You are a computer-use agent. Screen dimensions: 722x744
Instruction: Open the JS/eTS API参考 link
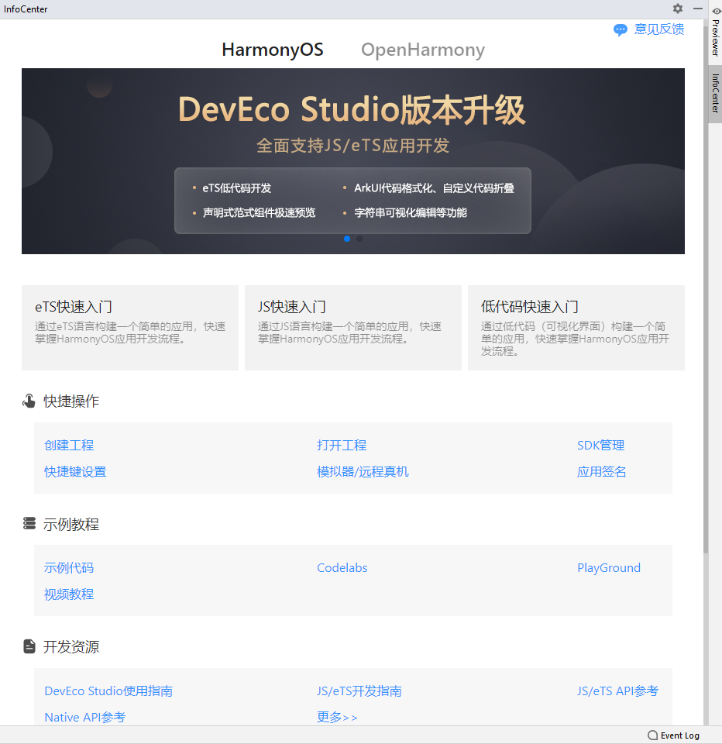[x=617, y=691]
